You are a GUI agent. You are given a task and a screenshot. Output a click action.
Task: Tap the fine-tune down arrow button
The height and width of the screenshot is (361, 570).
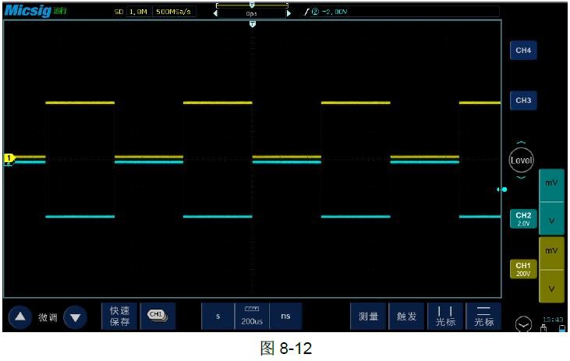75,317
